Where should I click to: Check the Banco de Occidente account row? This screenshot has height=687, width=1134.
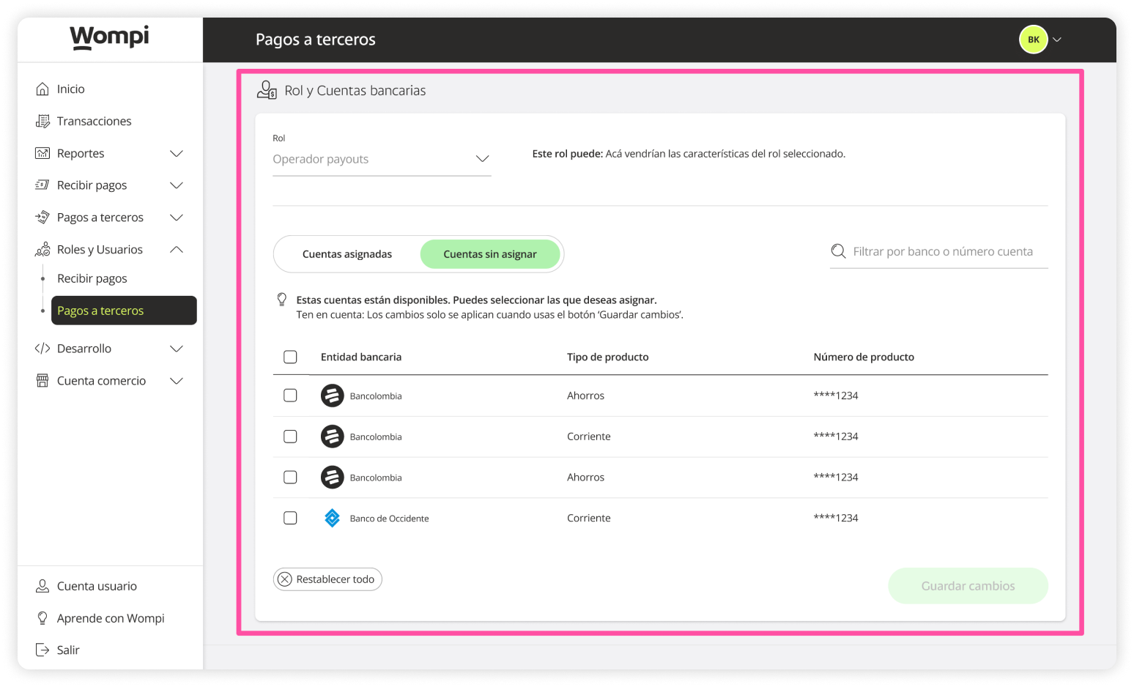290,518
